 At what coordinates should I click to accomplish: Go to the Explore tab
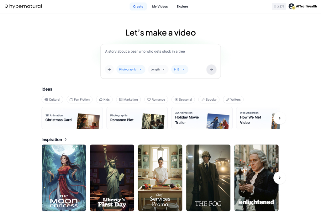tap(182, 6)
